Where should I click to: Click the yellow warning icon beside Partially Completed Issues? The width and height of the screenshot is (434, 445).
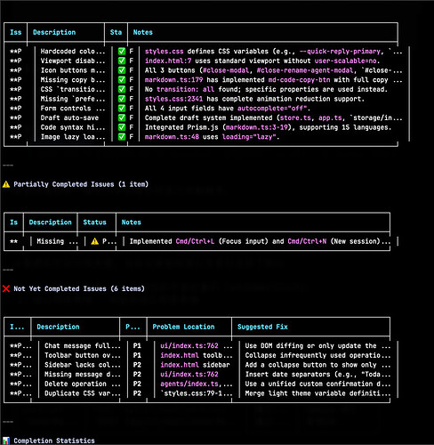coord(6,184)
